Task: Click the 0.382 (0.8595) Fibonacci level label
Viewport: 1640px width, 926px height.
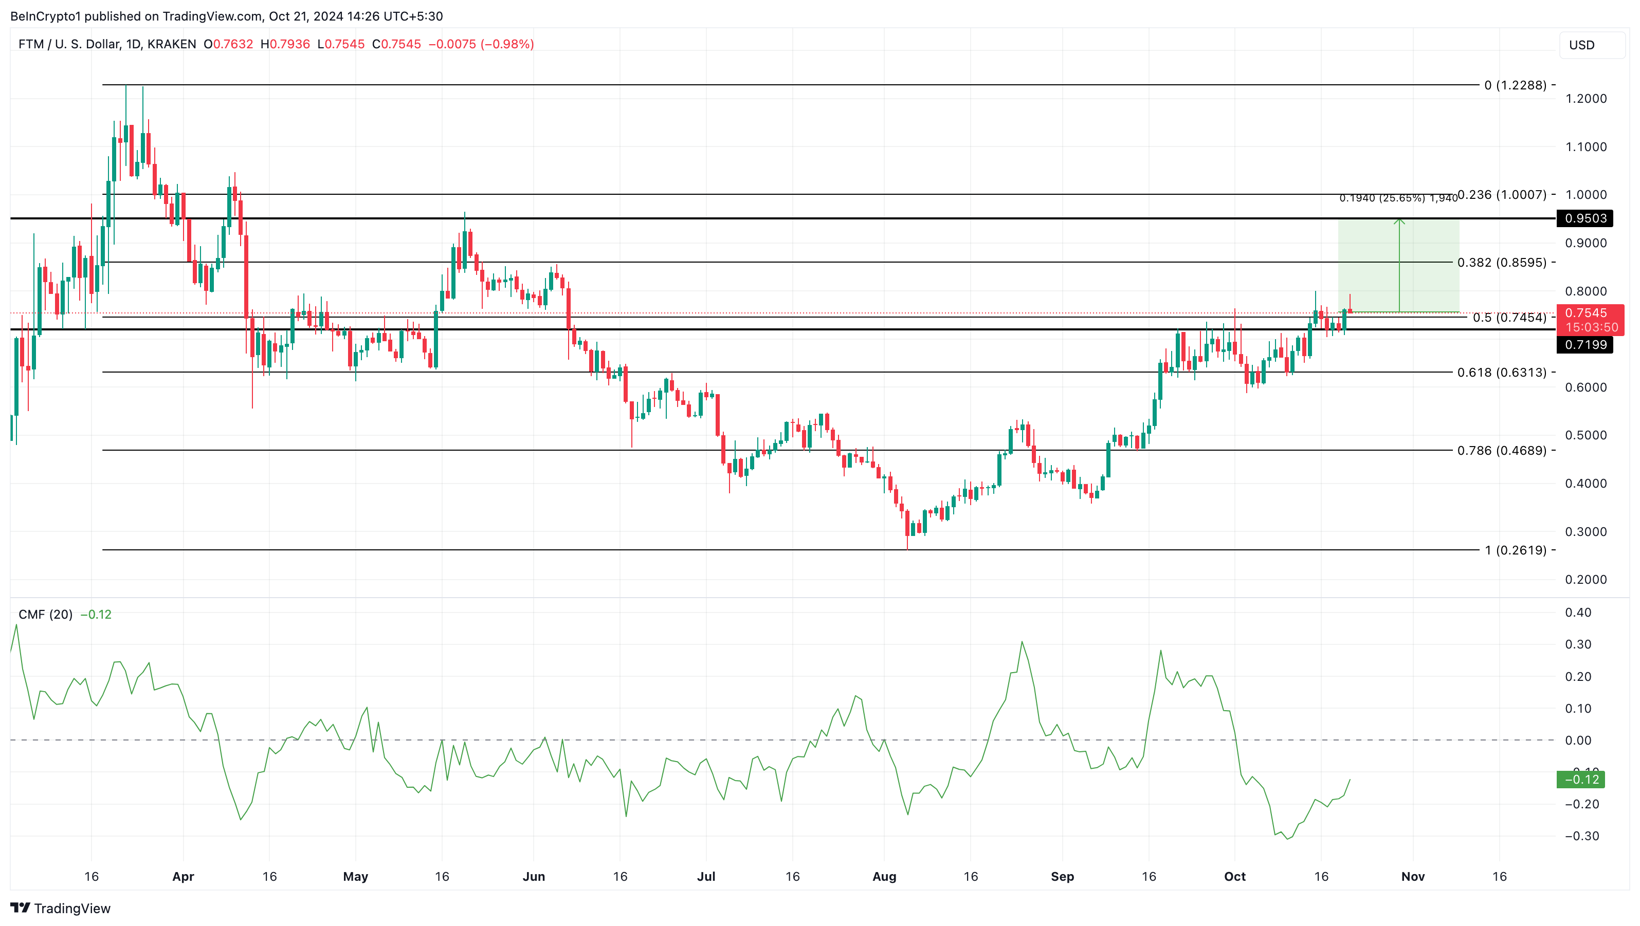Action: [x=1501, y=262]
